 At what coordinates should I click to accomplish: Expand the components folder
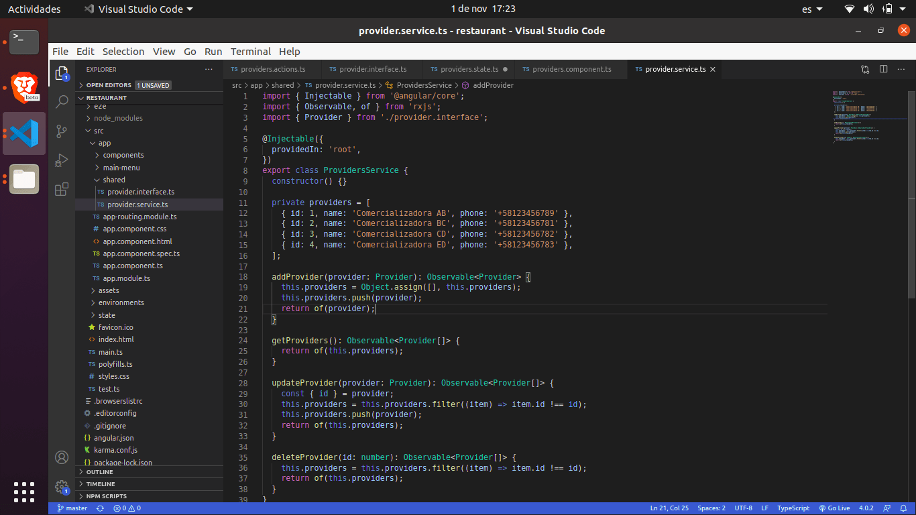(x=123, y=155)
